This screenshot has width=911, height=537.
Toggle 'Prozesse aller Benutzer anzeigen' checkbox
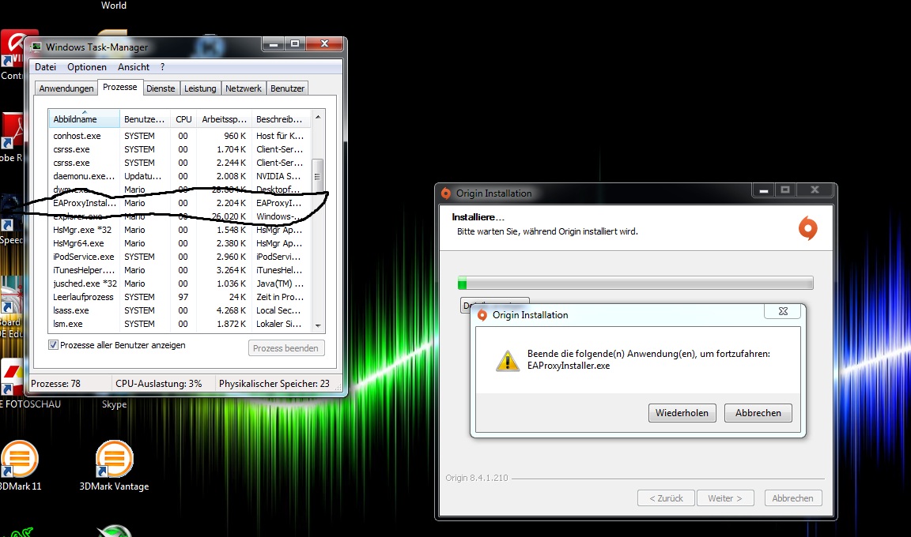(54, 345)
